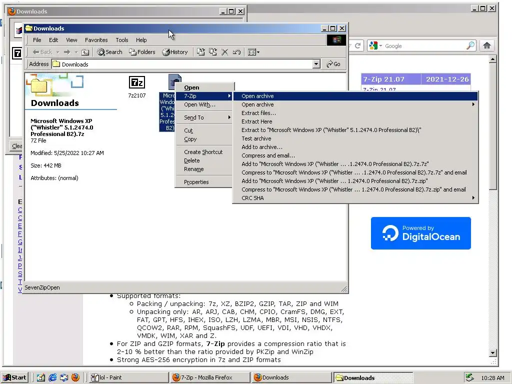Image resolution: width=512 pixels, height=384 pixels.
Task: Launch Firefox from the Quick Launch bar
Action: pyautogui.click(x=75, y=377)
